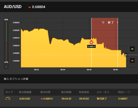Viewport: 138px width, 108px height.
Task: Select the AUD/USD asset title
Action: 13,7
